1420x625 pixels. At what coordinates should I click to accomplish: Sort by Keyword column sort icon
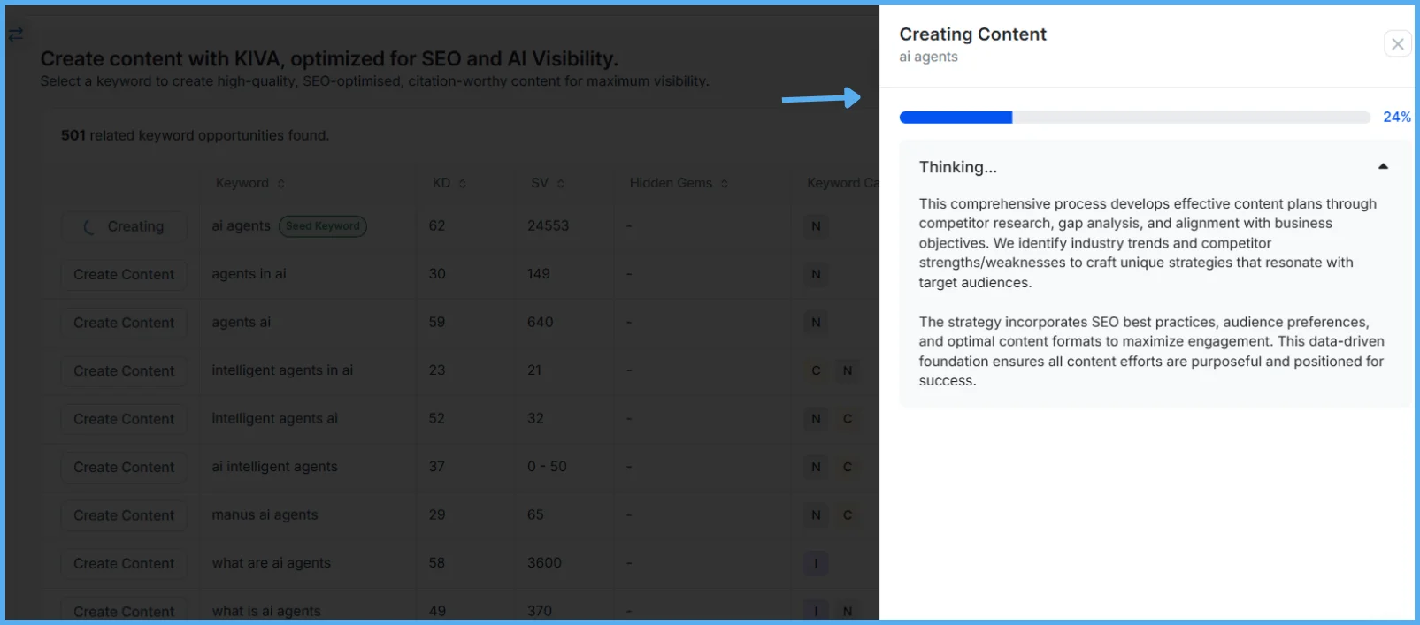click(281, 184)
